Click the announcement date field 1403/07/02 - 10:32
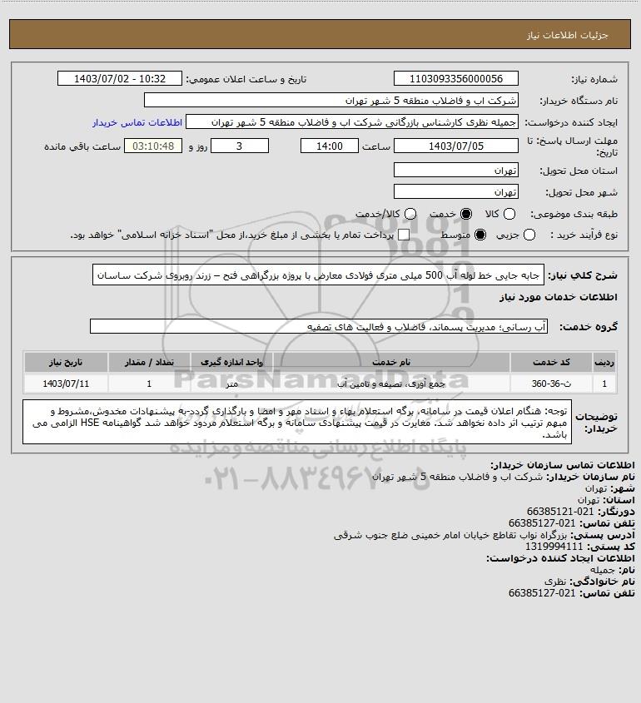This screenshot has width=641, height=703. click(x=120, y=78)
